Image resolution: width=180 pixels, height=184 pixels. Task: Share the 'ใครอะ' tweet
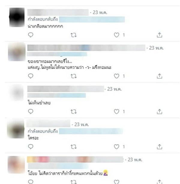pyautogui.click(x=159, y=147)
